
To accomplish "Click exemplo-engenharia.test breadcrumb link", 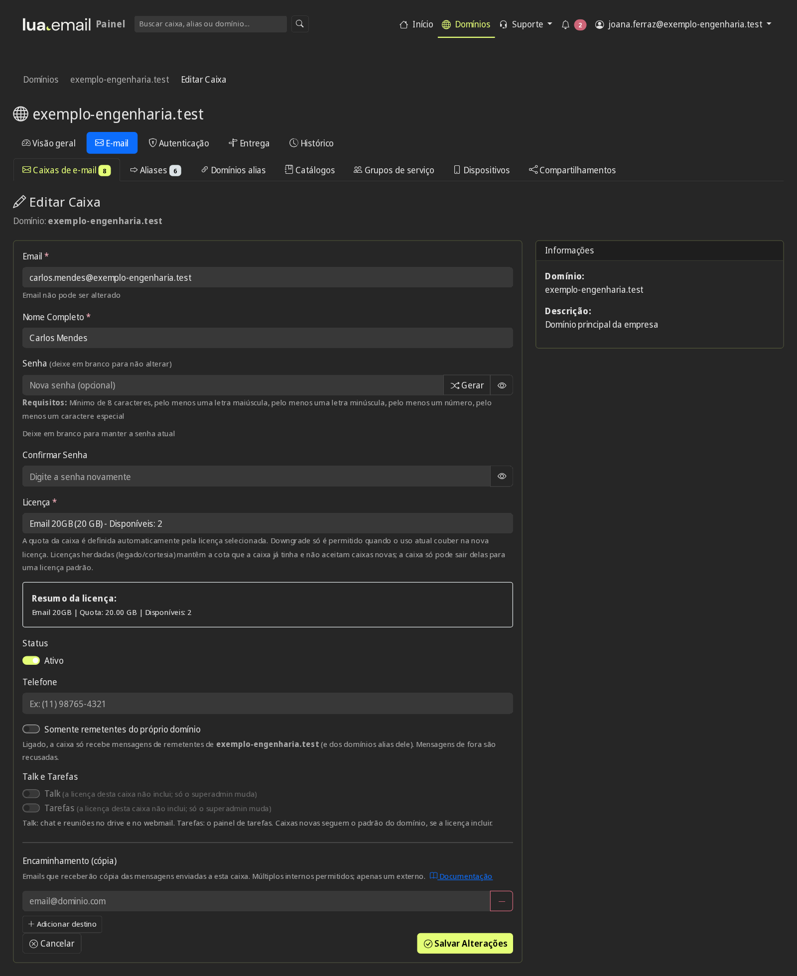I will (x=120, y=80).
